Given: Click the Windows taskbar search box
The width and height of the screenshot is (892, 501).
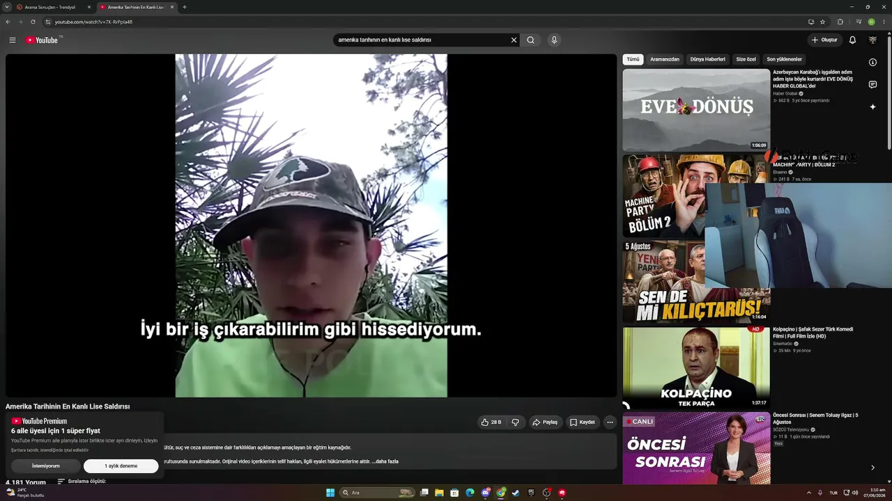Looking at the screenshot, I should pos(378,493).
